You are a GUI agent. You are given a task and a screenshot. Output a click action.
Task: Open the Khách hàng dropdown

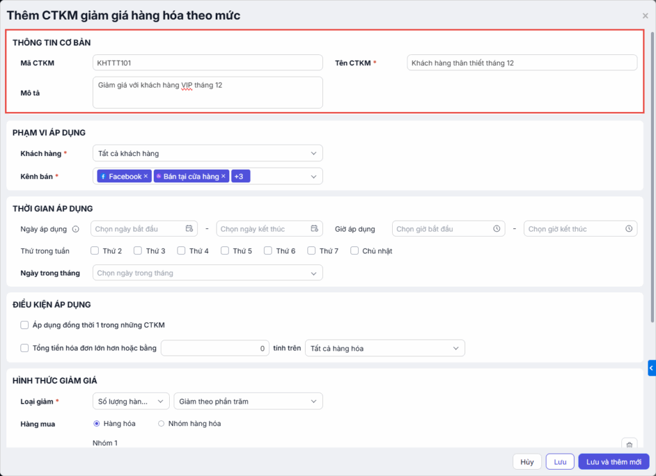click(208, 154)
